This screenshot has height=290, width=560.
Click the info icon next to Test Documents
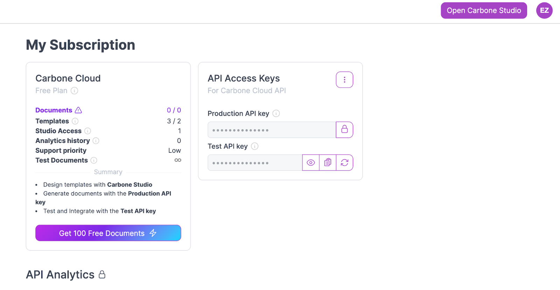coord(94,160)
